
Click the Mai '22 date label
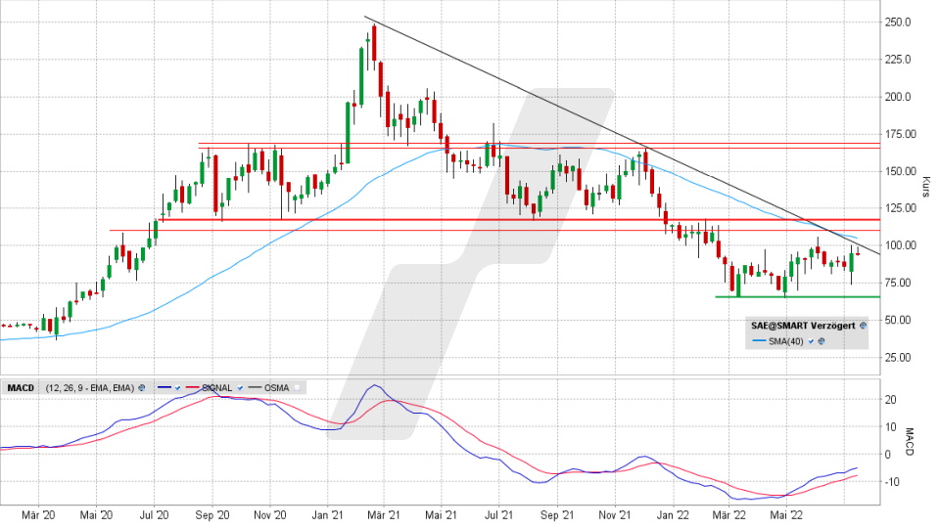coord(786,515)
